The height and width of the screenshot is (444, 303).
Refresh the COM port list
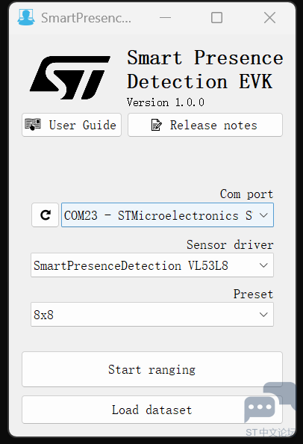(x=46, y=215)
